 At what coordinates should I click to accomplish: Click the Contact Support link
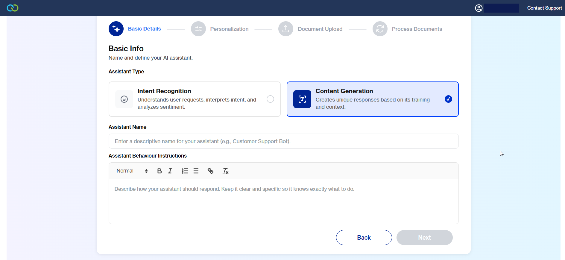click(x=544, y=8)
